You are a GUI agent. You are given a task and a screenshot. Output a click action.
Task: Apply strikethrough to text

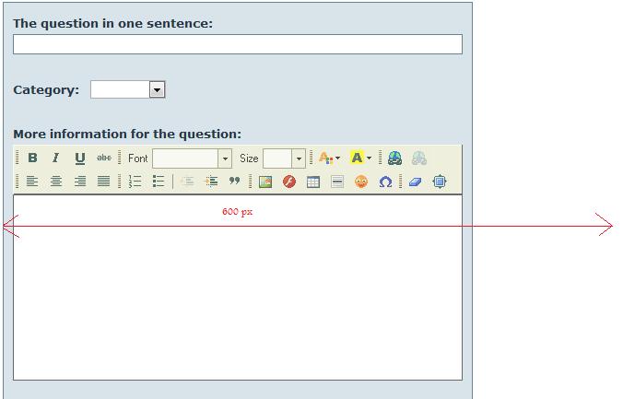[x=104, y=158]
